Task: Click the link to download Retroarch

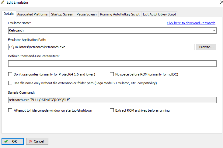Action: [x=191, y=23]
